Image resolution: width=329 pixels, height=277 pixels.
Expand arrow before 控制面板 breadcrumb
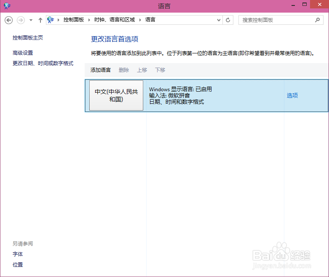[x=58, y=20]
